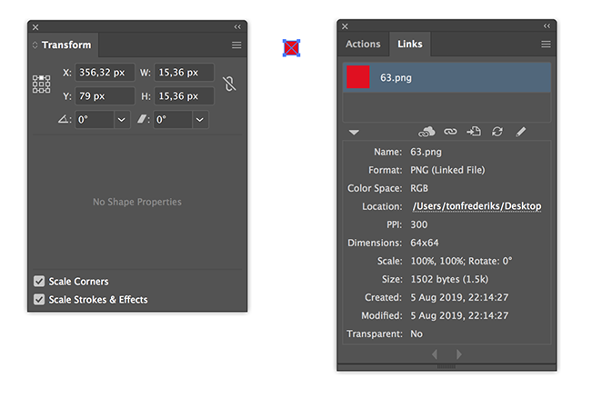Toggle constrain width and height proportions
592x398 pixels.
click(229, 84)
